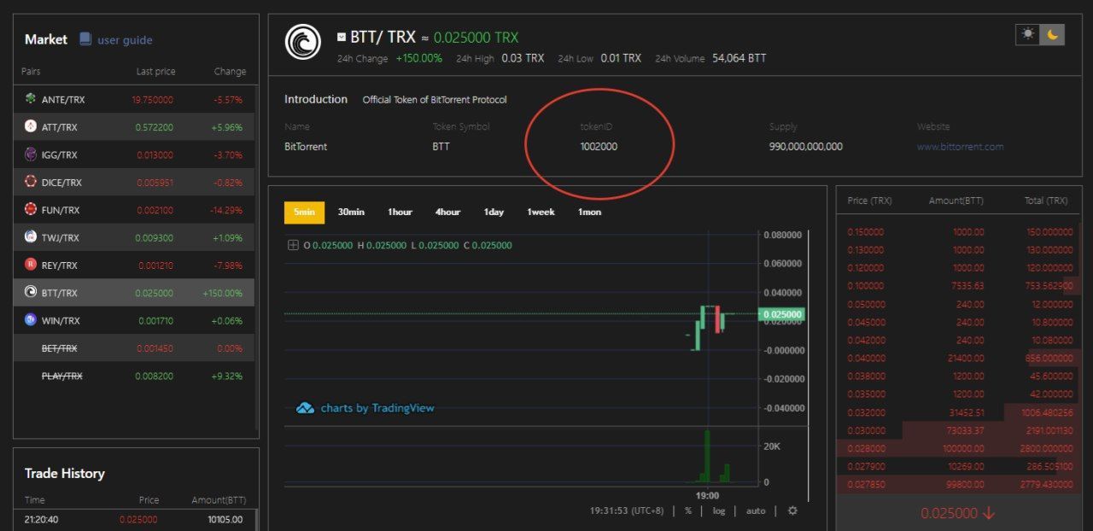1093x531 pixels.
Task: Click the 0.040000 sell order price
Action: (x=865, y=359)
